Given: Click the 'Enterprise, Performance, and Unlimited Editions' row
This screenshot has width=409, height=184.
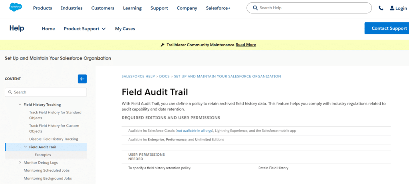Looking at the screenshot, I should [x=256, y=139].
